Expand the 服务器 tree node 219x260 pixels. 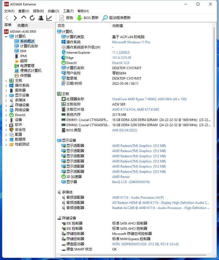6,91
